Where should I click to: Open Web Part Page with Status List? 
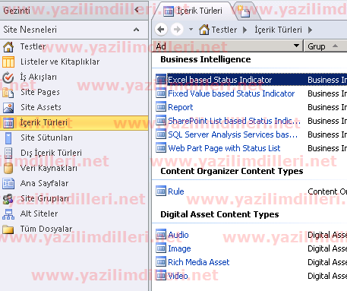coord(224,148)
